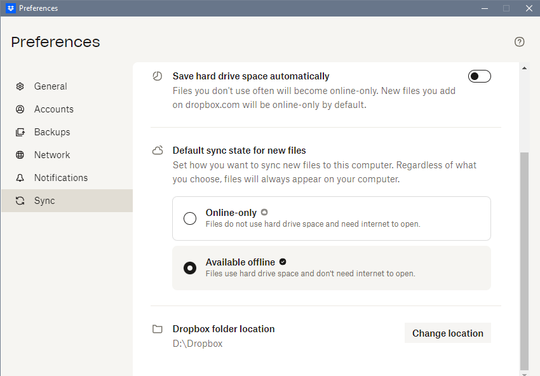Screen dimensions: 540x376
Task: Click the General gear icon in sidebar
Action: pyautogui.click(x=20, y=86)
